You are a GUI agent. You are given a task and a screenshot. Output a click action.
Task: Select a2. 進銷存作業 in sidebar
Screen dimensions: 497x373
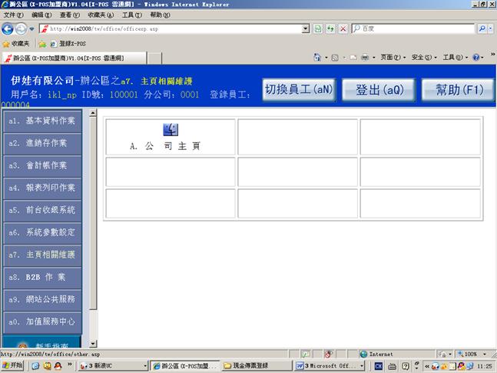pyautogui.click(x=47, y=143)
